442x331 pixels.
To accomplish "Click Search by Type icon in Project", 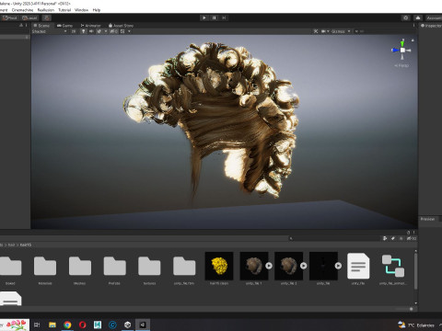I will [385, 238].
